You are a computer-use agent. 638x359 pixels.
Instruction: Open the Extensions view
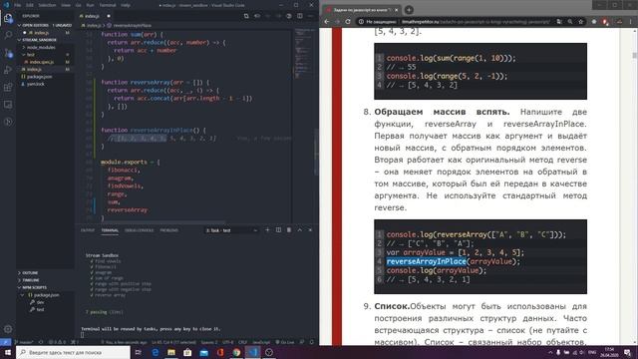coord(8,87)
